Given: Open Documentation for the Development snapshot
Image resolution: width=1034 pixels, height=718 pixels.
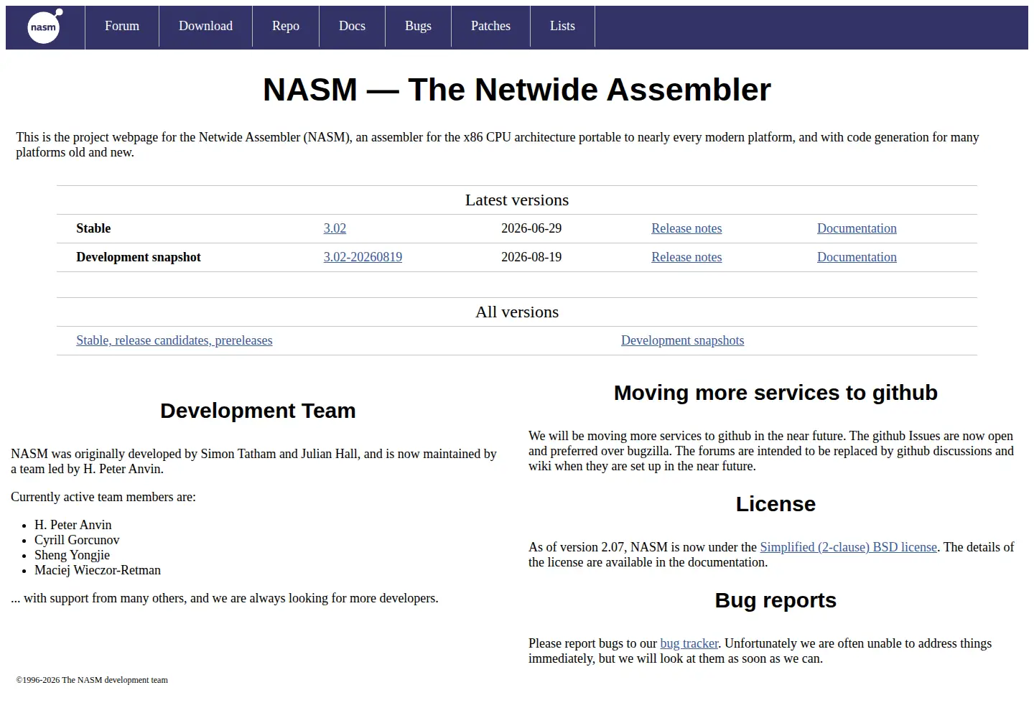Looking at the screenshot, I should coord(857,257).
